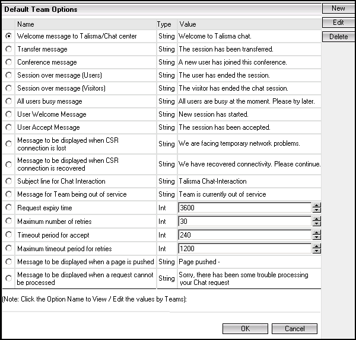
Task: Select User Accept Message radio button
Action: [x=9, y=127]
